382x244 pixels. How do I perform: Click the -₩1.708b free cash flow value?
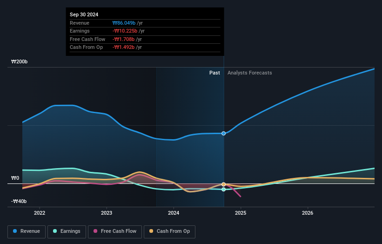point(123,39)
